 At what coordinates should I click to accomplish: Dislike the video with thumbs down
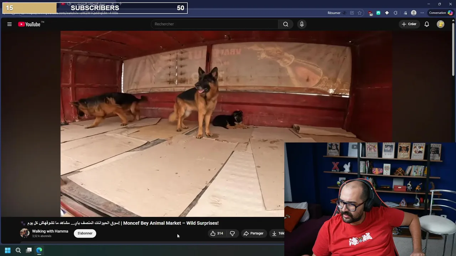pyautogui.click(x=232, y=233)
